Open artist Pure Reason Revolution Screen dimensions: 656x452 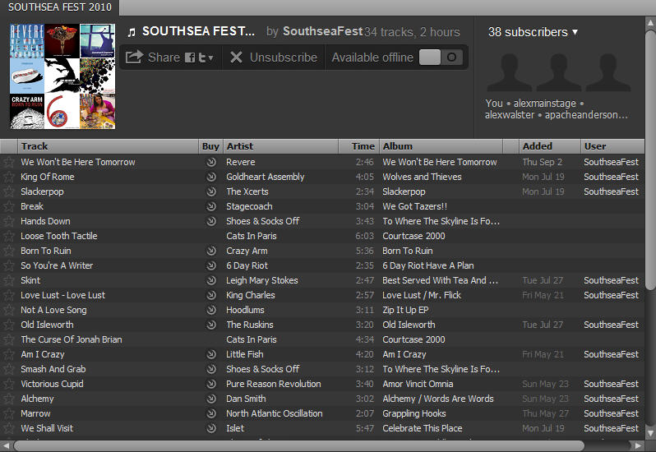point(274,384)
